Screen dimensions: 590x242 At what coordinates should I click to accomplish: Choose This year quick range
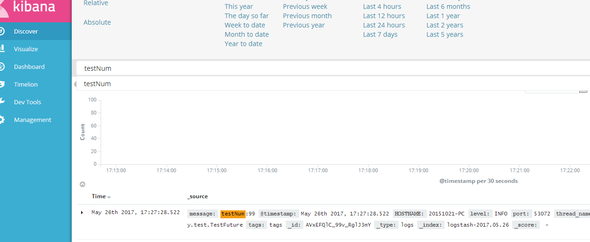(x=239, y=7)
